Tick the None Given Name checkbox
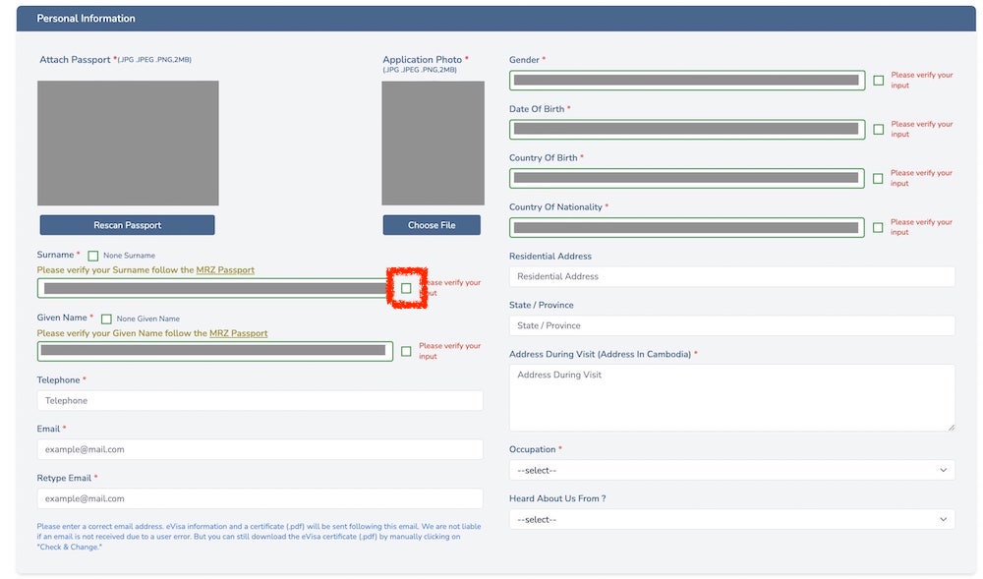Viewport: 983px width, 579px height. click(106, 318)
